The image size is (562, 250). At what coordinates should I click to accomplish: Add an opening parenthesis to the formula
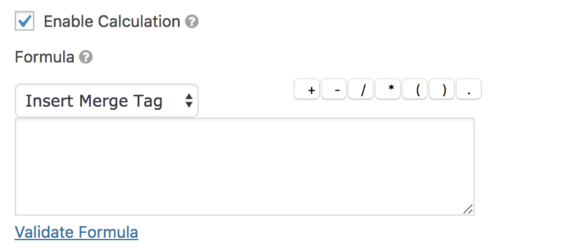click(x=415, y=89)
